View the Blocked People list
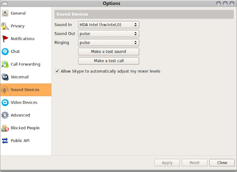Screen dimensions: 237x172 [x=26, y=128]
